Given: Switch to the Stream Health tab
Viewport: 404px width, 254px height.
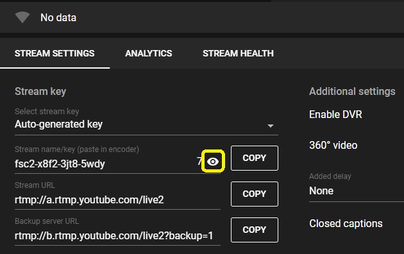Looking at the screenshot, I should click(238, 53).
